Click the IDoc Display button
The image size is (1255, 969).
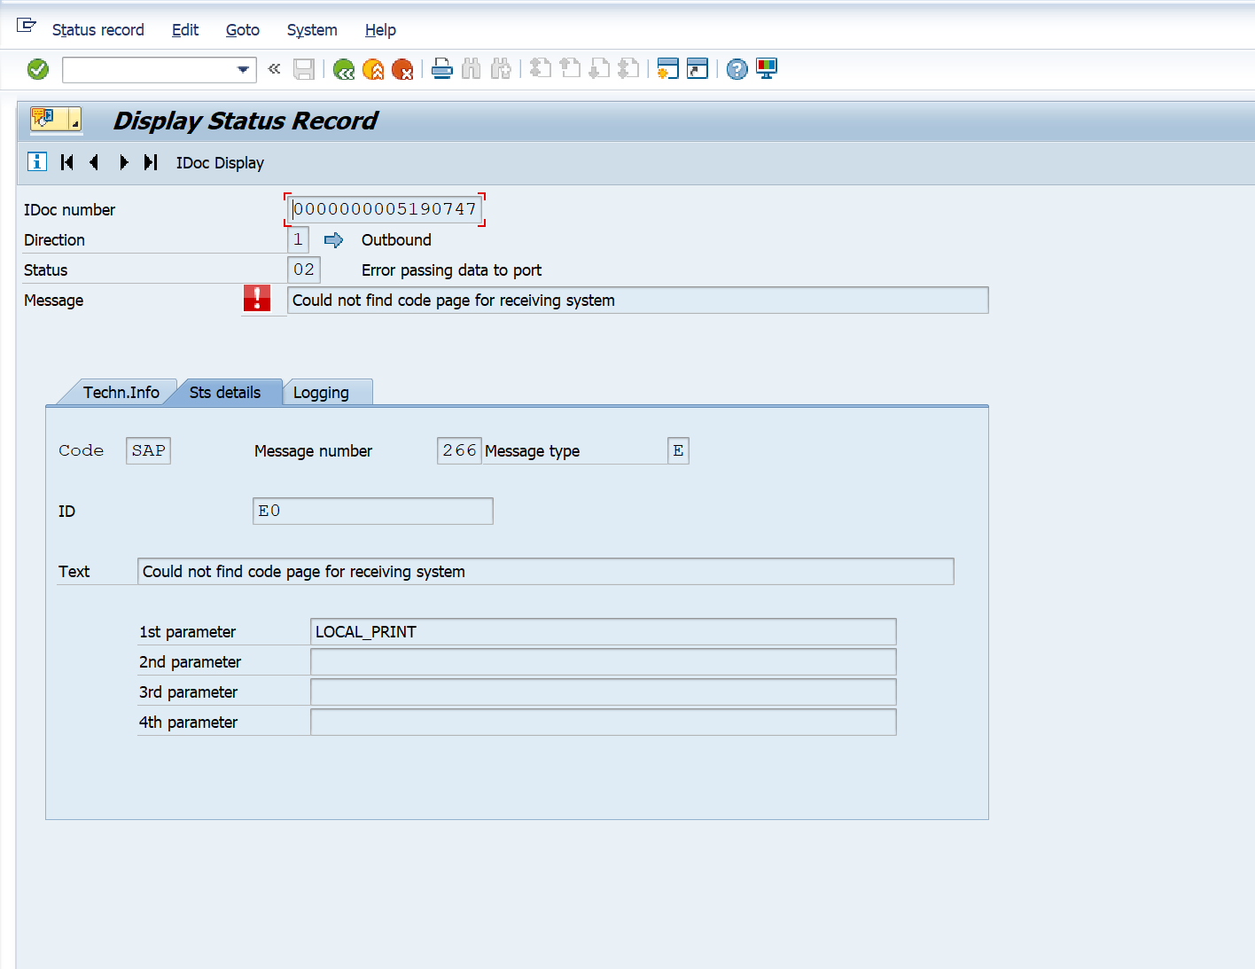[x=220, y=163]
